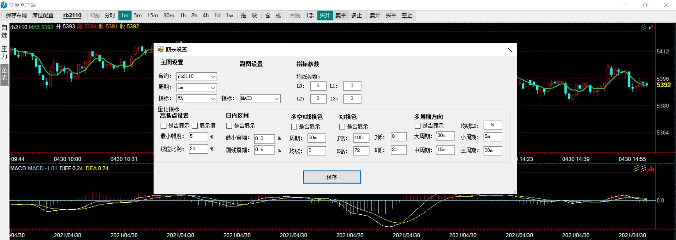Select the 买开 draw-line button
This screenshot has height=240, width=676.
coord(325,16)
